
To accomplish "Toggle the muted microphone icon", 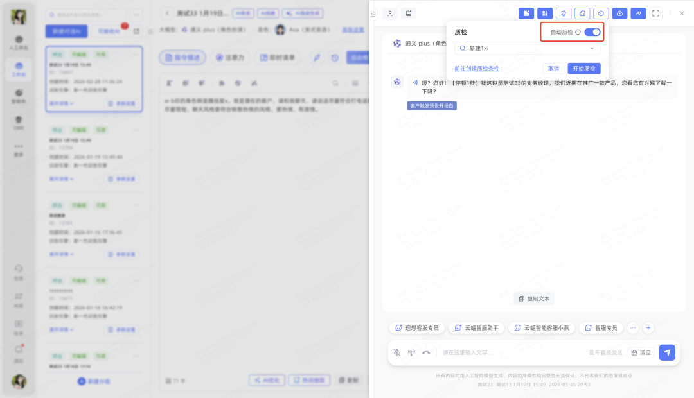I will coord(397,352).
